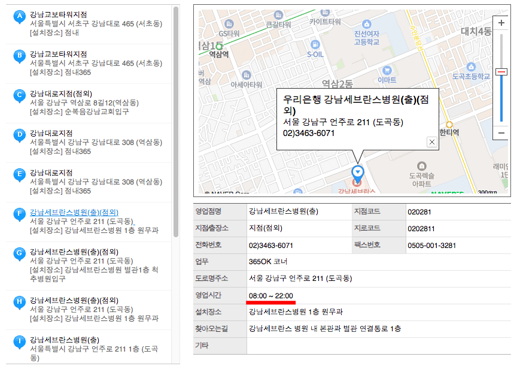Viewport: 520px width, 369px height.
Task: Click the 카이트타워 building icon
Action: (x=325, y=13)
